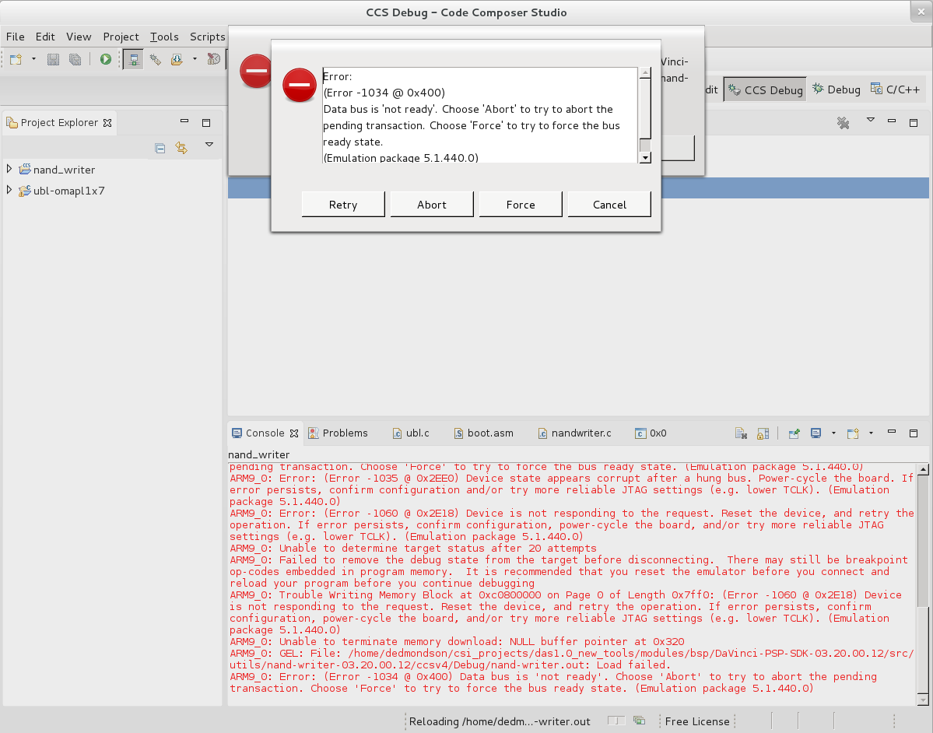Open the dropdown beside the Open Console icon
Screen dimensions: 933x733
click(x=871, y=433)
